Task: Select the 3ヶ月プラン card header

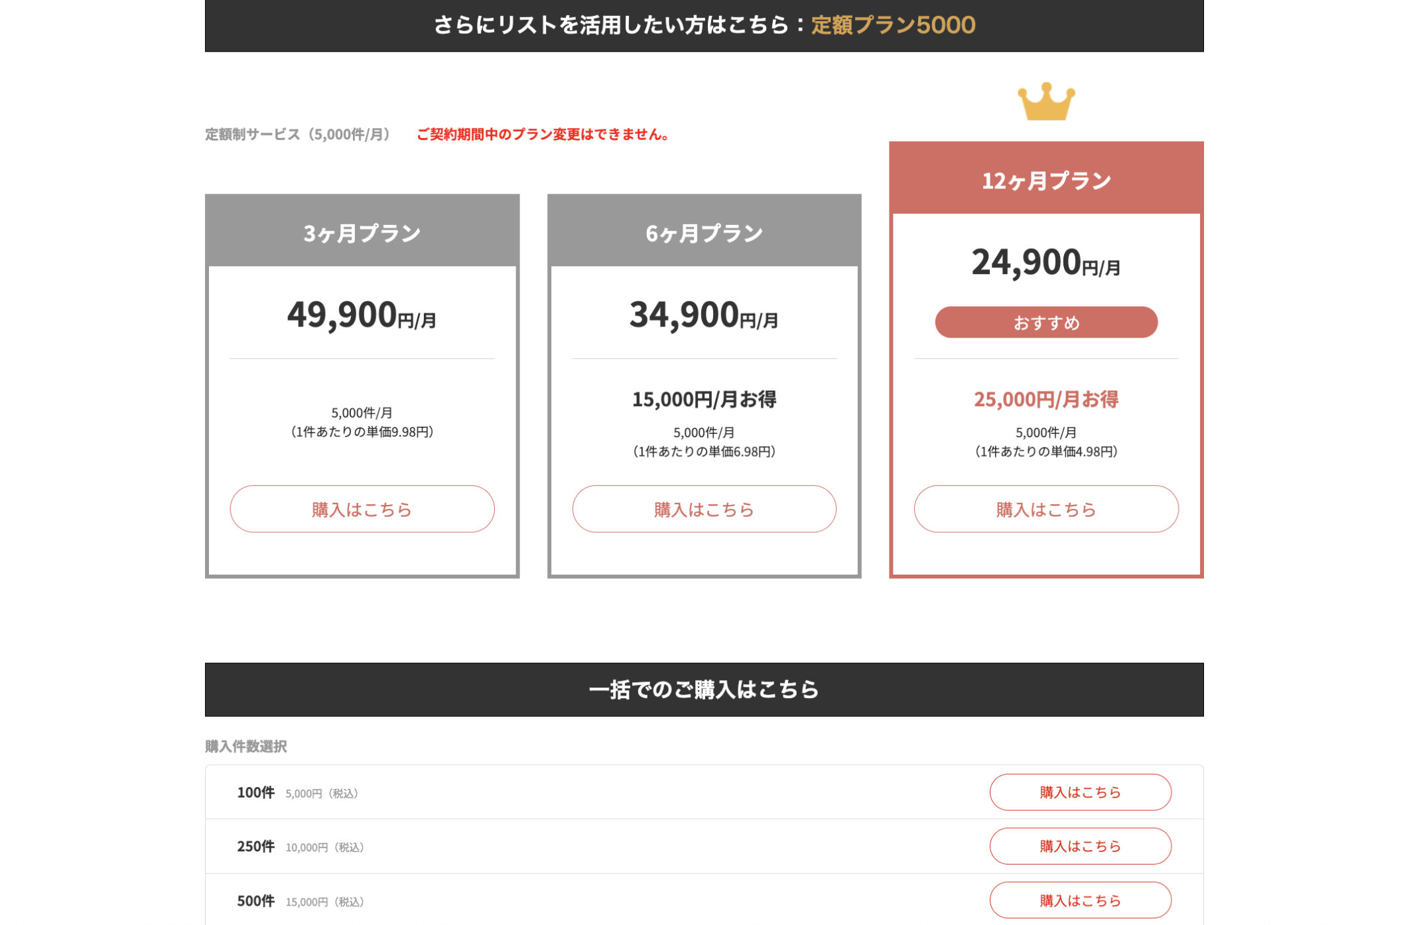Action: click(x=362, y=233)
